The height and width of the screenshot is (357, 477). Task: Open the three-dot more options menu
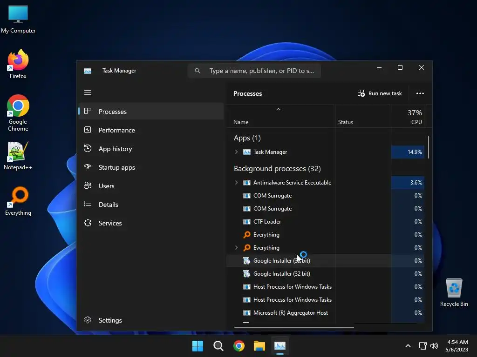[x=420, y=93]
